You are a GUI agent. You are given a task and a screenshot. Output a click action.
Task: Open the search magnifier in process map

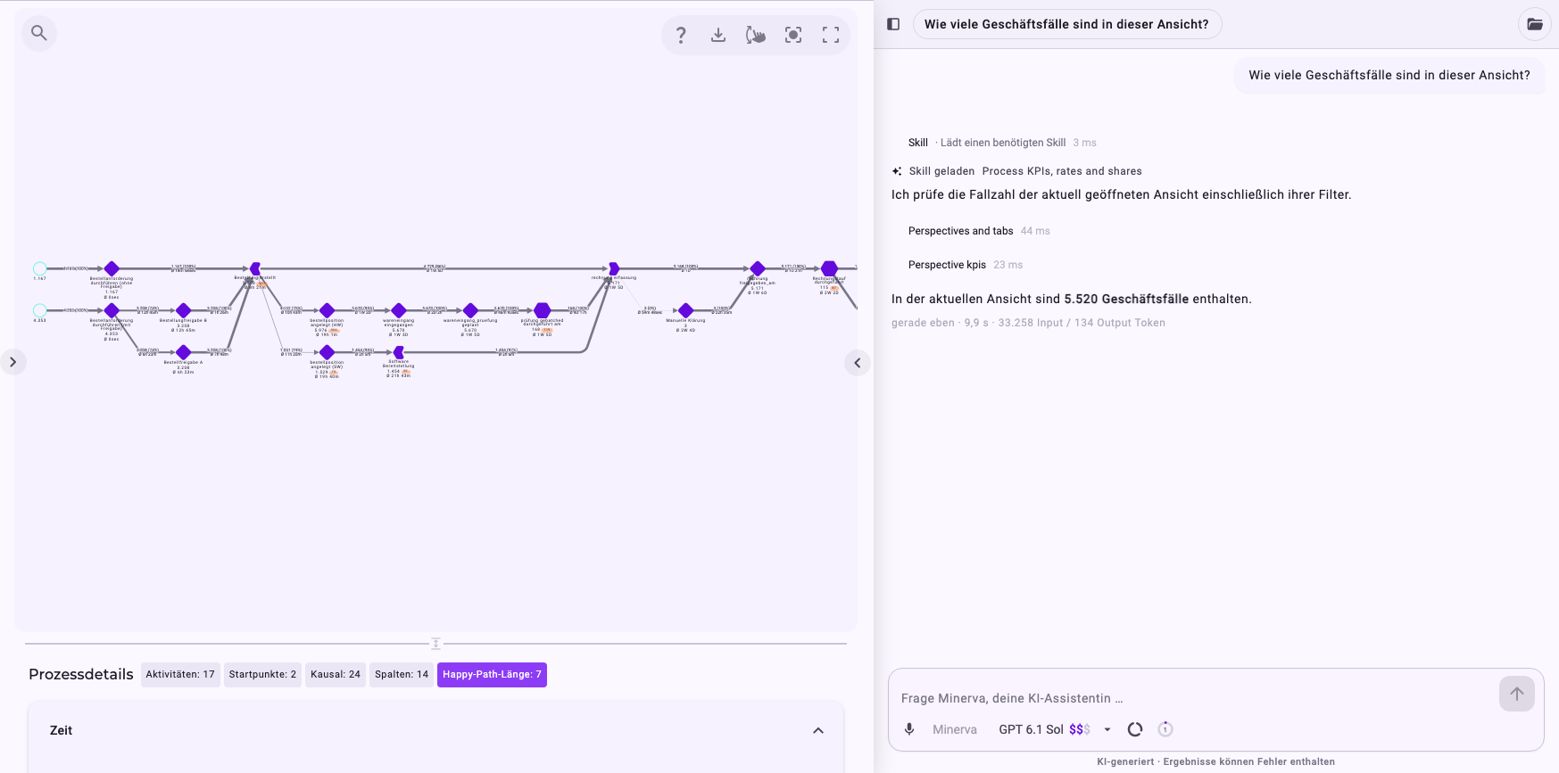(x=39, y=33)
